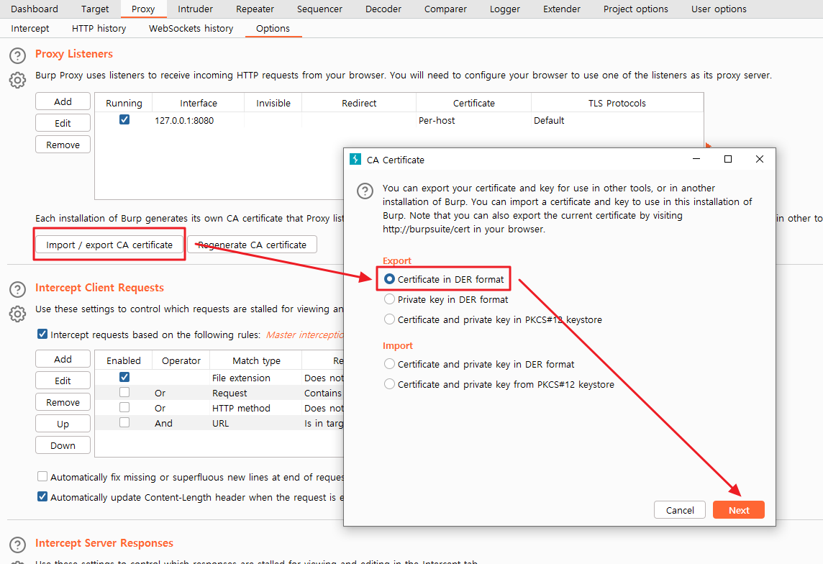Switch to the main Proxy tab
The width and height of the screenshot is (823, 564).
coord(143,9)
